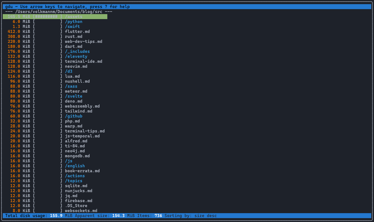This screenshot has width=374, height=222.
Task: Click the Total disk usage value
Action: 56,216
